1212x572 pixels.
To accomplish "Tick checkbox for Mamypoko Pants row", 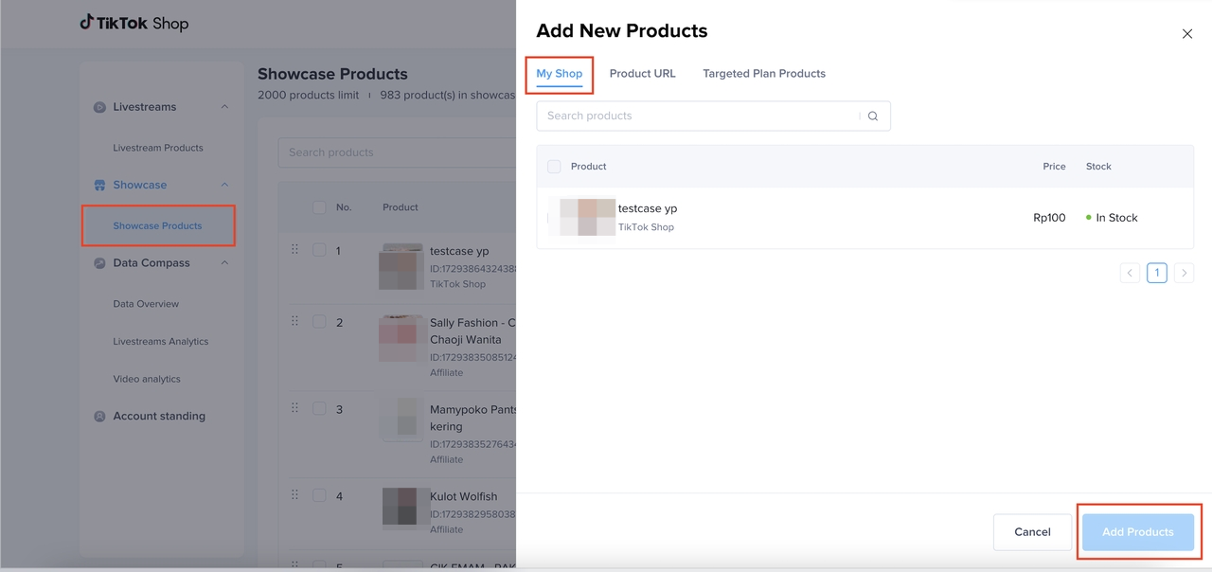I will pos(319,409).
